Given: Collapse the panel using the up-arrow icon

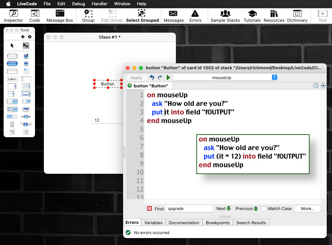Looking at the screenshot, I should [323, 86].
